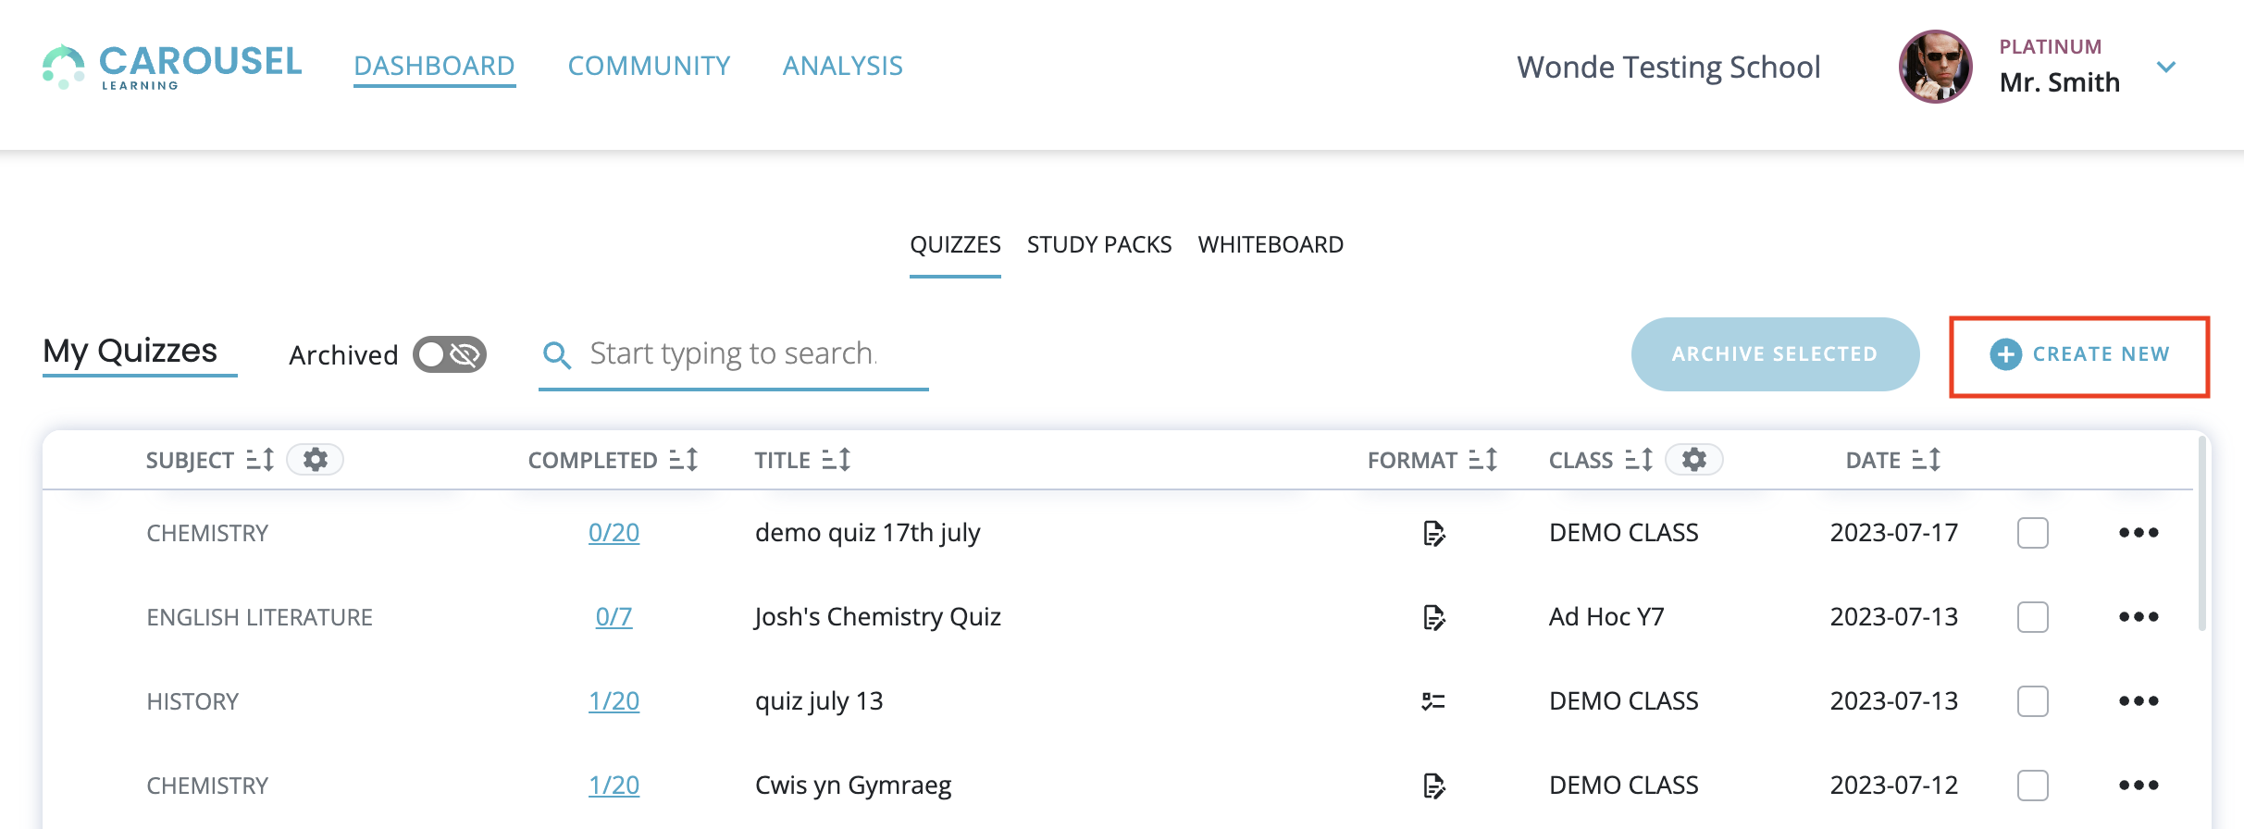This screenshot has width=2244, height=829.
Task: Tick the checkbox for demo quiz 17th july
Action: tap(2032, 533)
